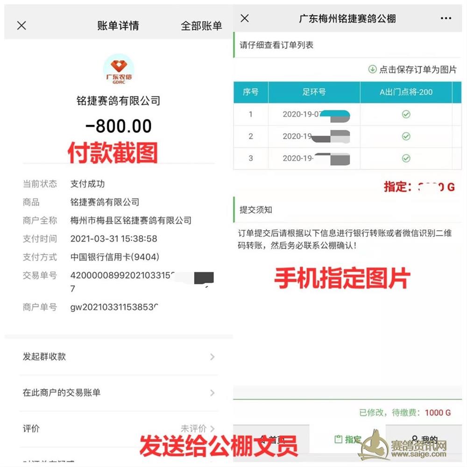Click the 1000 G pending fee value
The image size is (467, 467).
438,412
